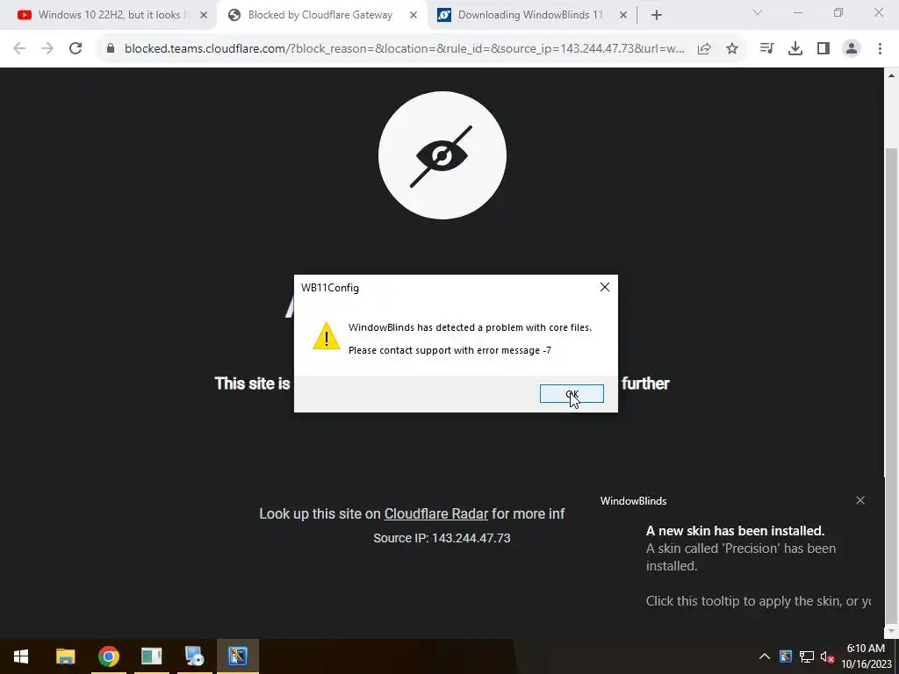The width and height of the screenshot is (899, 674).
Task: Bookmark this page with the star
Action: [732, 49]
